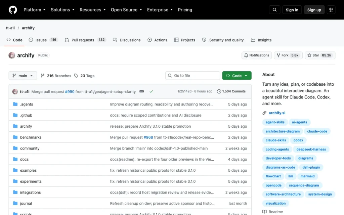The image size is (344, 215).
Task: Open the claude-code topic tag
Action: [x=317, y=131]
